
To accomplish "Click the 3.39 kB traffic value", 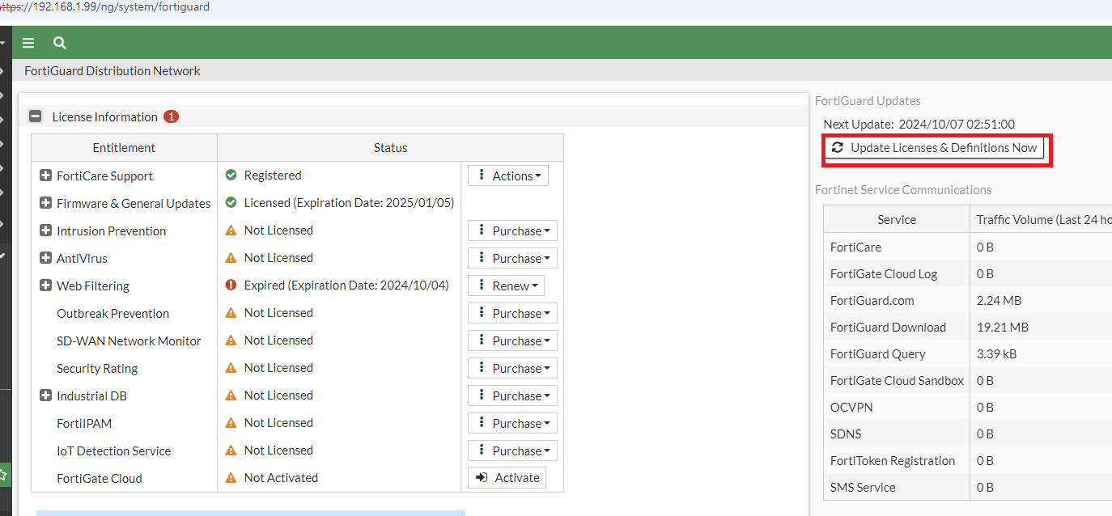I will point(996,353).
